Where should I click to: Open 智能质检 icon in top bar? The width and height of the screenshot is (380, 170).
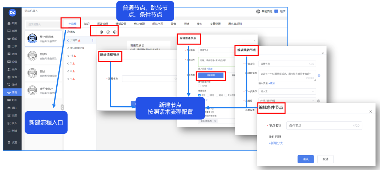point(258,11)
